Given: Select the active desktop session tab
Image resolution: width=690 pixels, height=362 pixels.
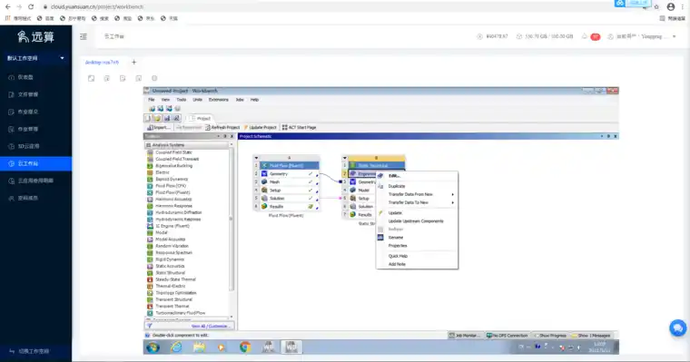Looking at the screenshot, I should pos(102,63).
